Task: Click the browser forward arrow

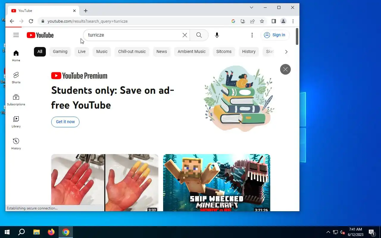Action: (x=21, y=21)
